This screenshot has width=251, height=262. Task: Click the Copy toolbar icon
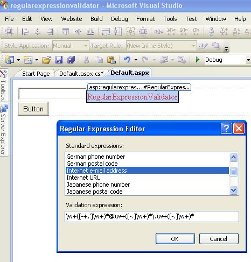99,60
